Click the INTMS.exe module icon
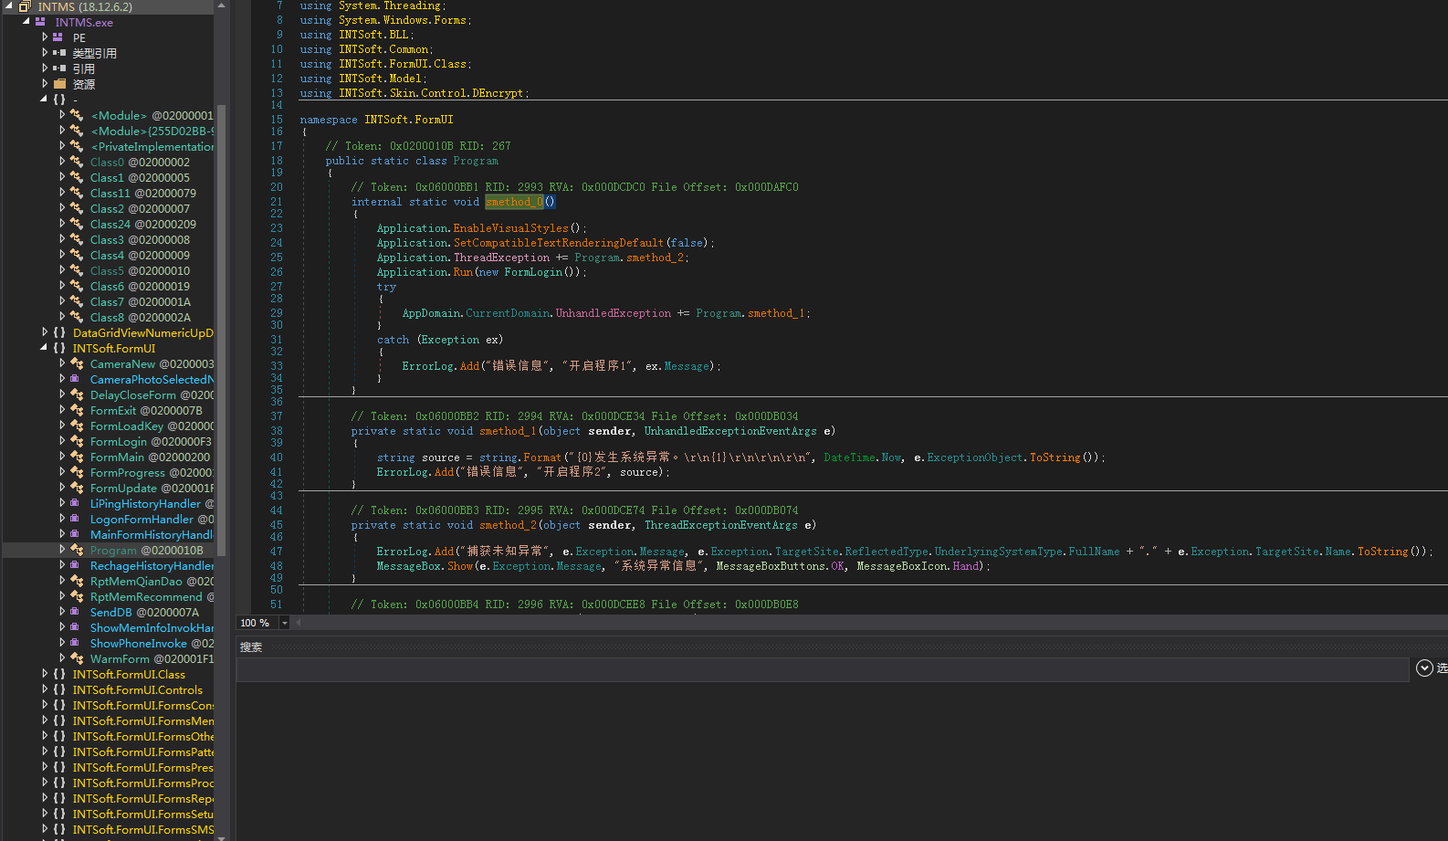This screenshot has width=1448, height=841. 41,22
